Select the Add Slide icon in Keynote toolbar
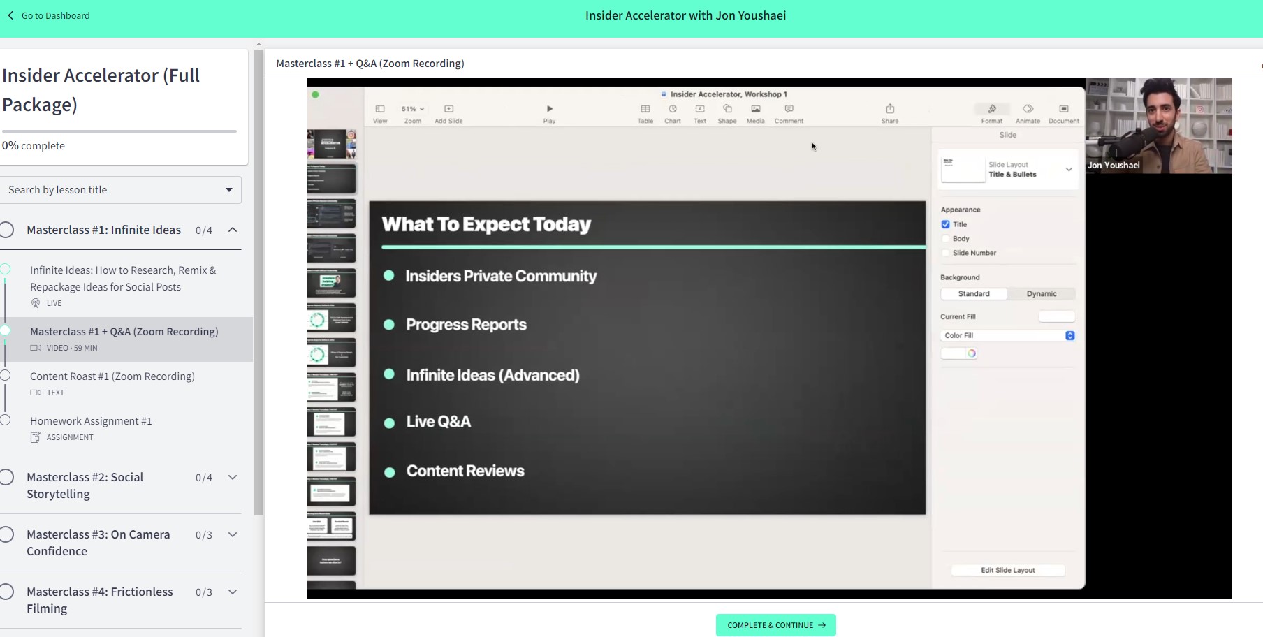Viewport: 1263px width, 637px height. (448, 110)
